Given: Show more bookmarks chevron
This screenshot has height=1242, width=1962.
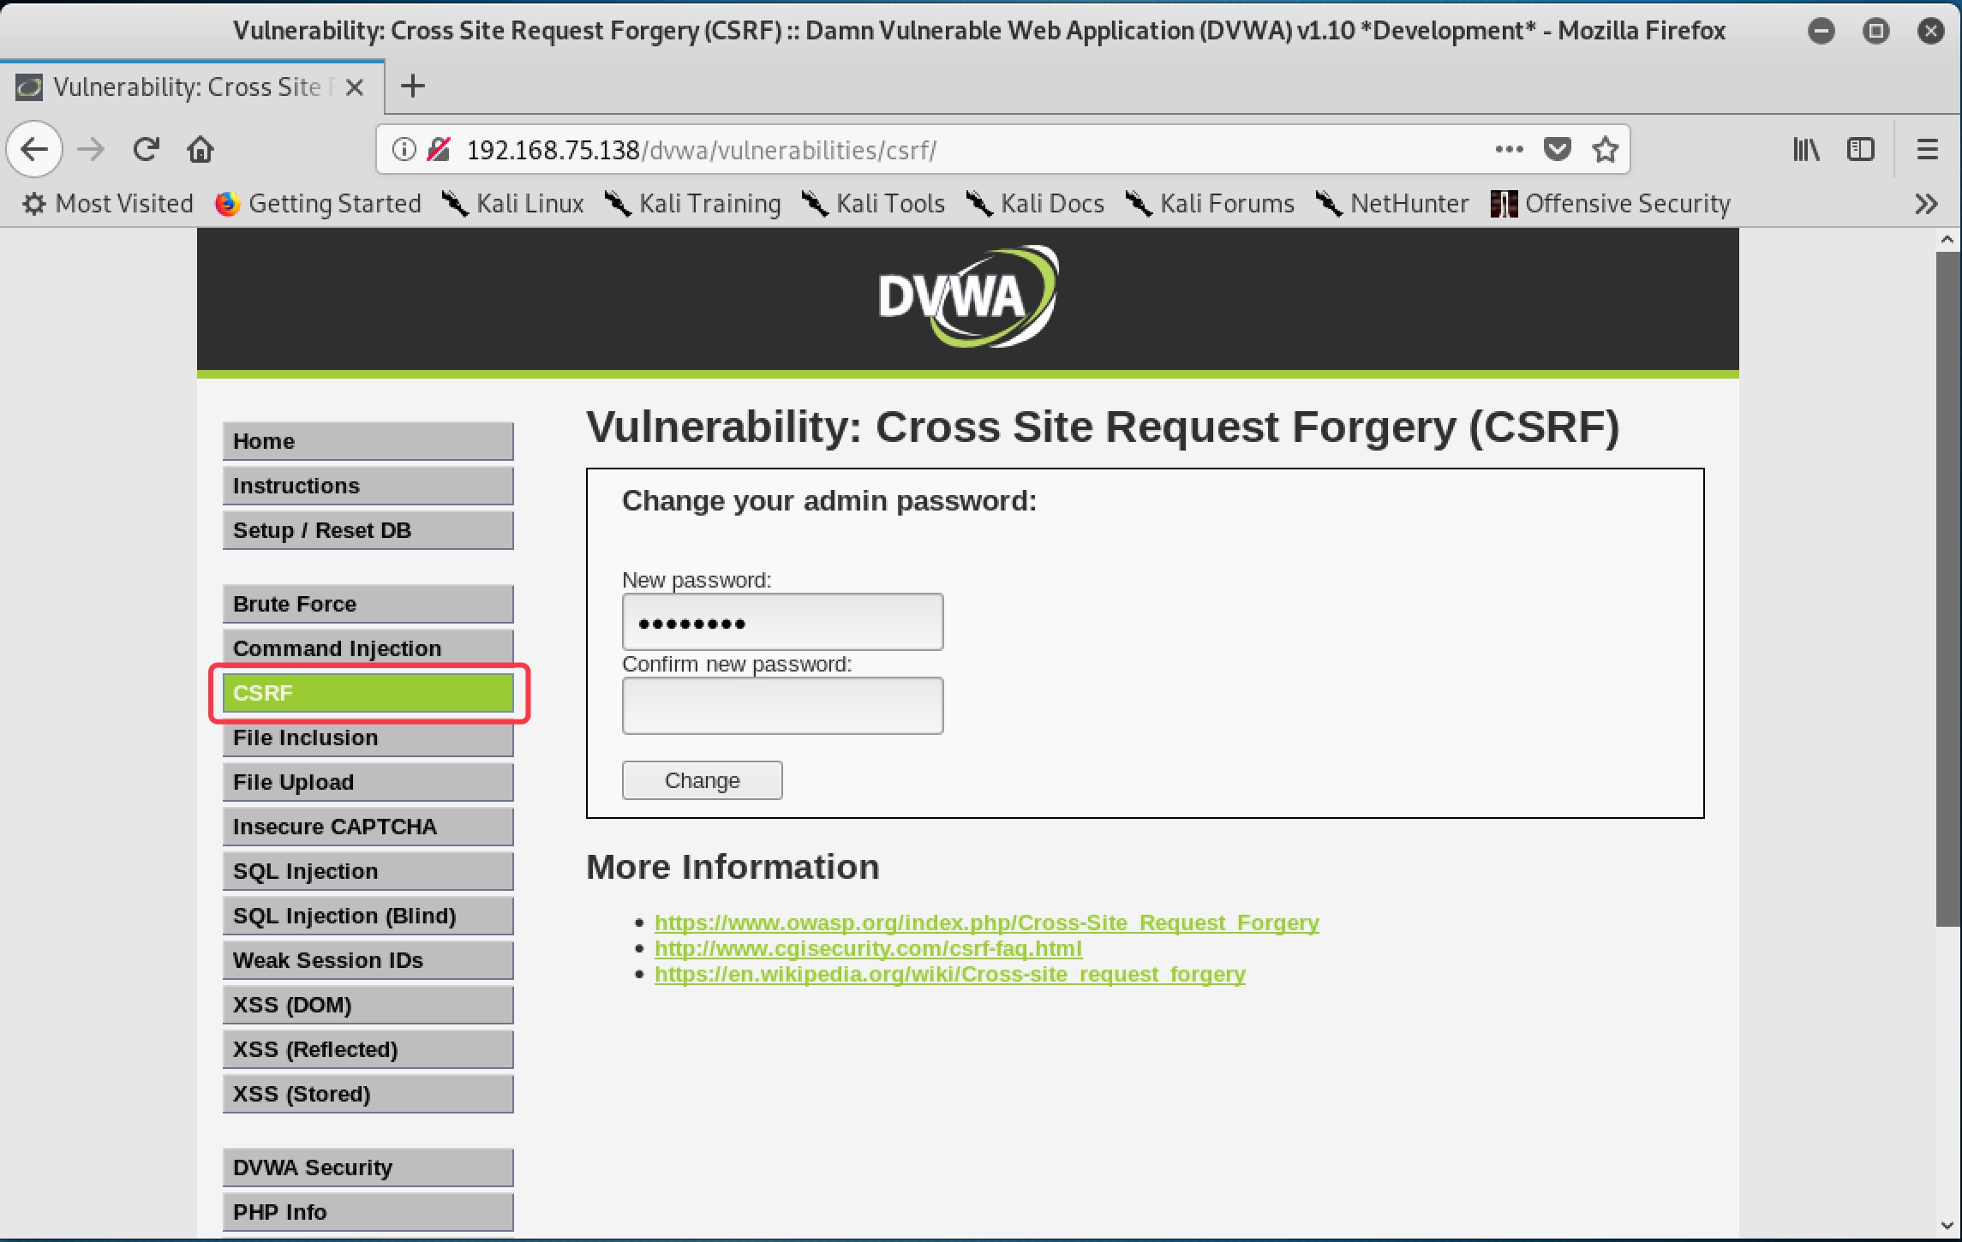Looking at the screenshot, I should tap(1926, 204).
